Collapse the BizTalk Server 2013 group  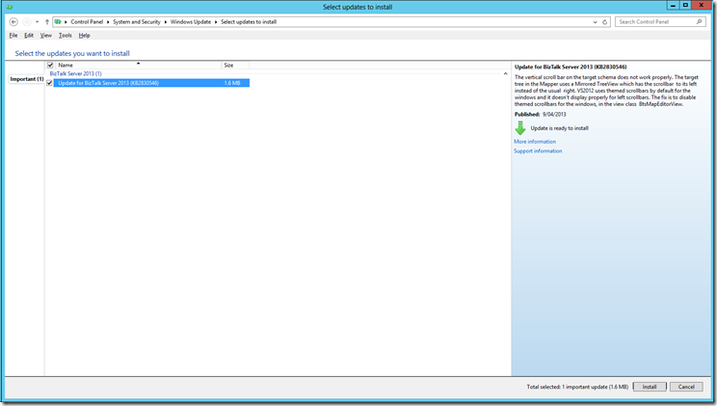(505, 73)
